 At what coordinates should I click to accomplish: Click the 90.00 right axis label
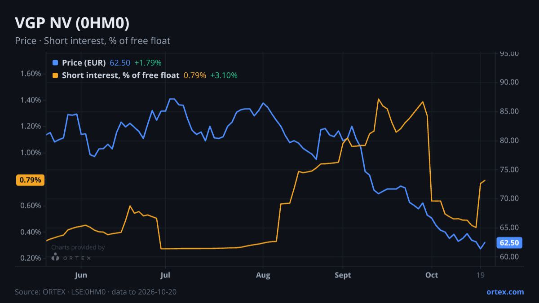[509, 82]
